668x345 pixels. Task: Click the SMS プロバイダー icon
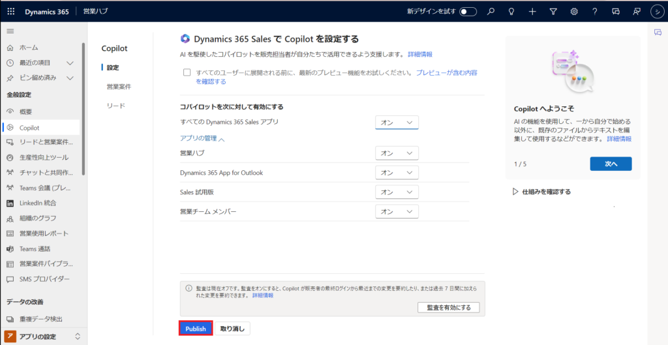(x=10, y=279)
